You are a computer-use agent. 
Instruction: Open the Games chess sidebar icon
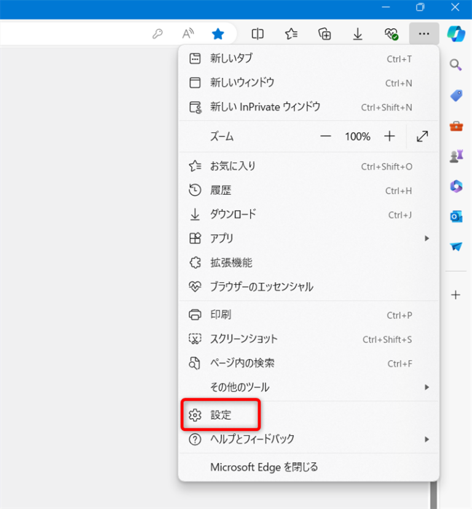pyautogui.click(x=456, y=156)
